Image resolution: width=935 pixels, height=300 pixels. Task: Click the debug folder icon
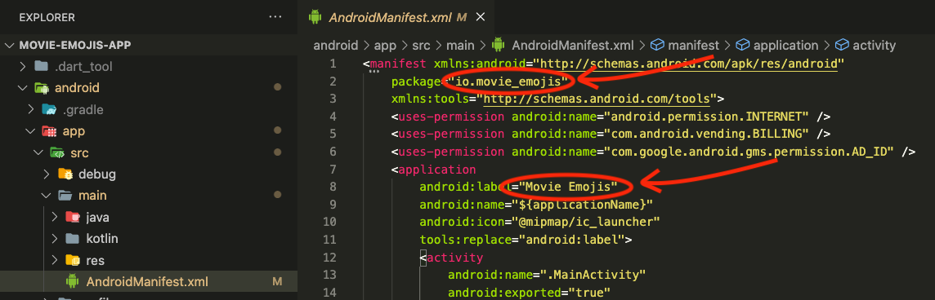[65, 174]
